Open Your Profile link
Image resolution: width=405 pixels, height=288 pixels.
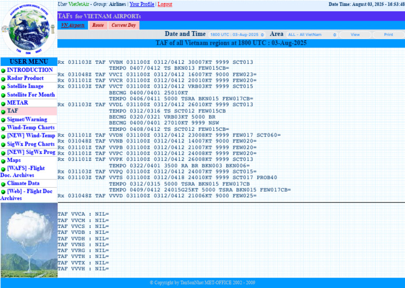tap(142, 4)
